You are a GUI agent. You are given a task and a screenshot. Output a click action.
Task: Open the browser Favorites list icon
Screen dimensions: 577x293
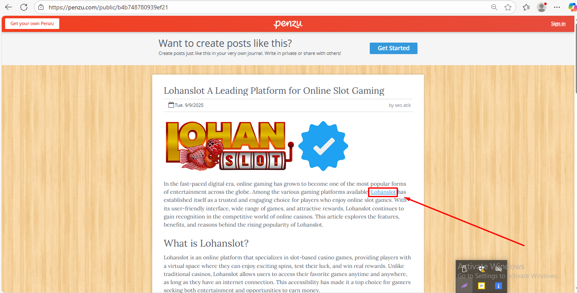526,7
